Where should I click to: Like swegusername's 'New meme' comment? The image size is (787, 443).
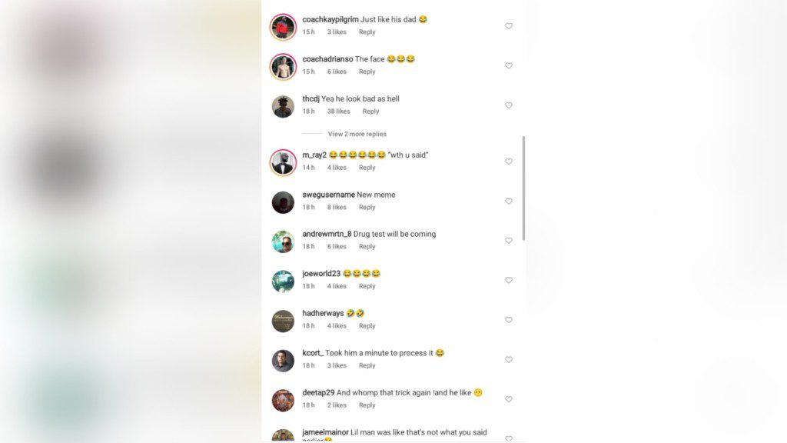[509, 202]
